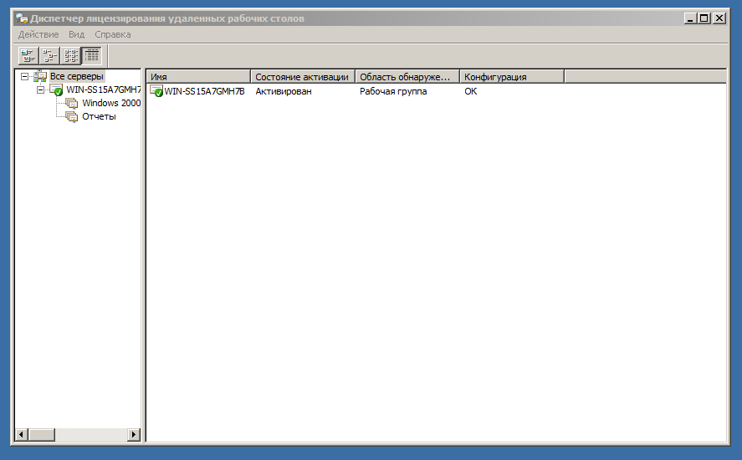This screenshot has width=742, height=460.
Task: Sort by Состояние активации column header
Action: click(303, 77)
